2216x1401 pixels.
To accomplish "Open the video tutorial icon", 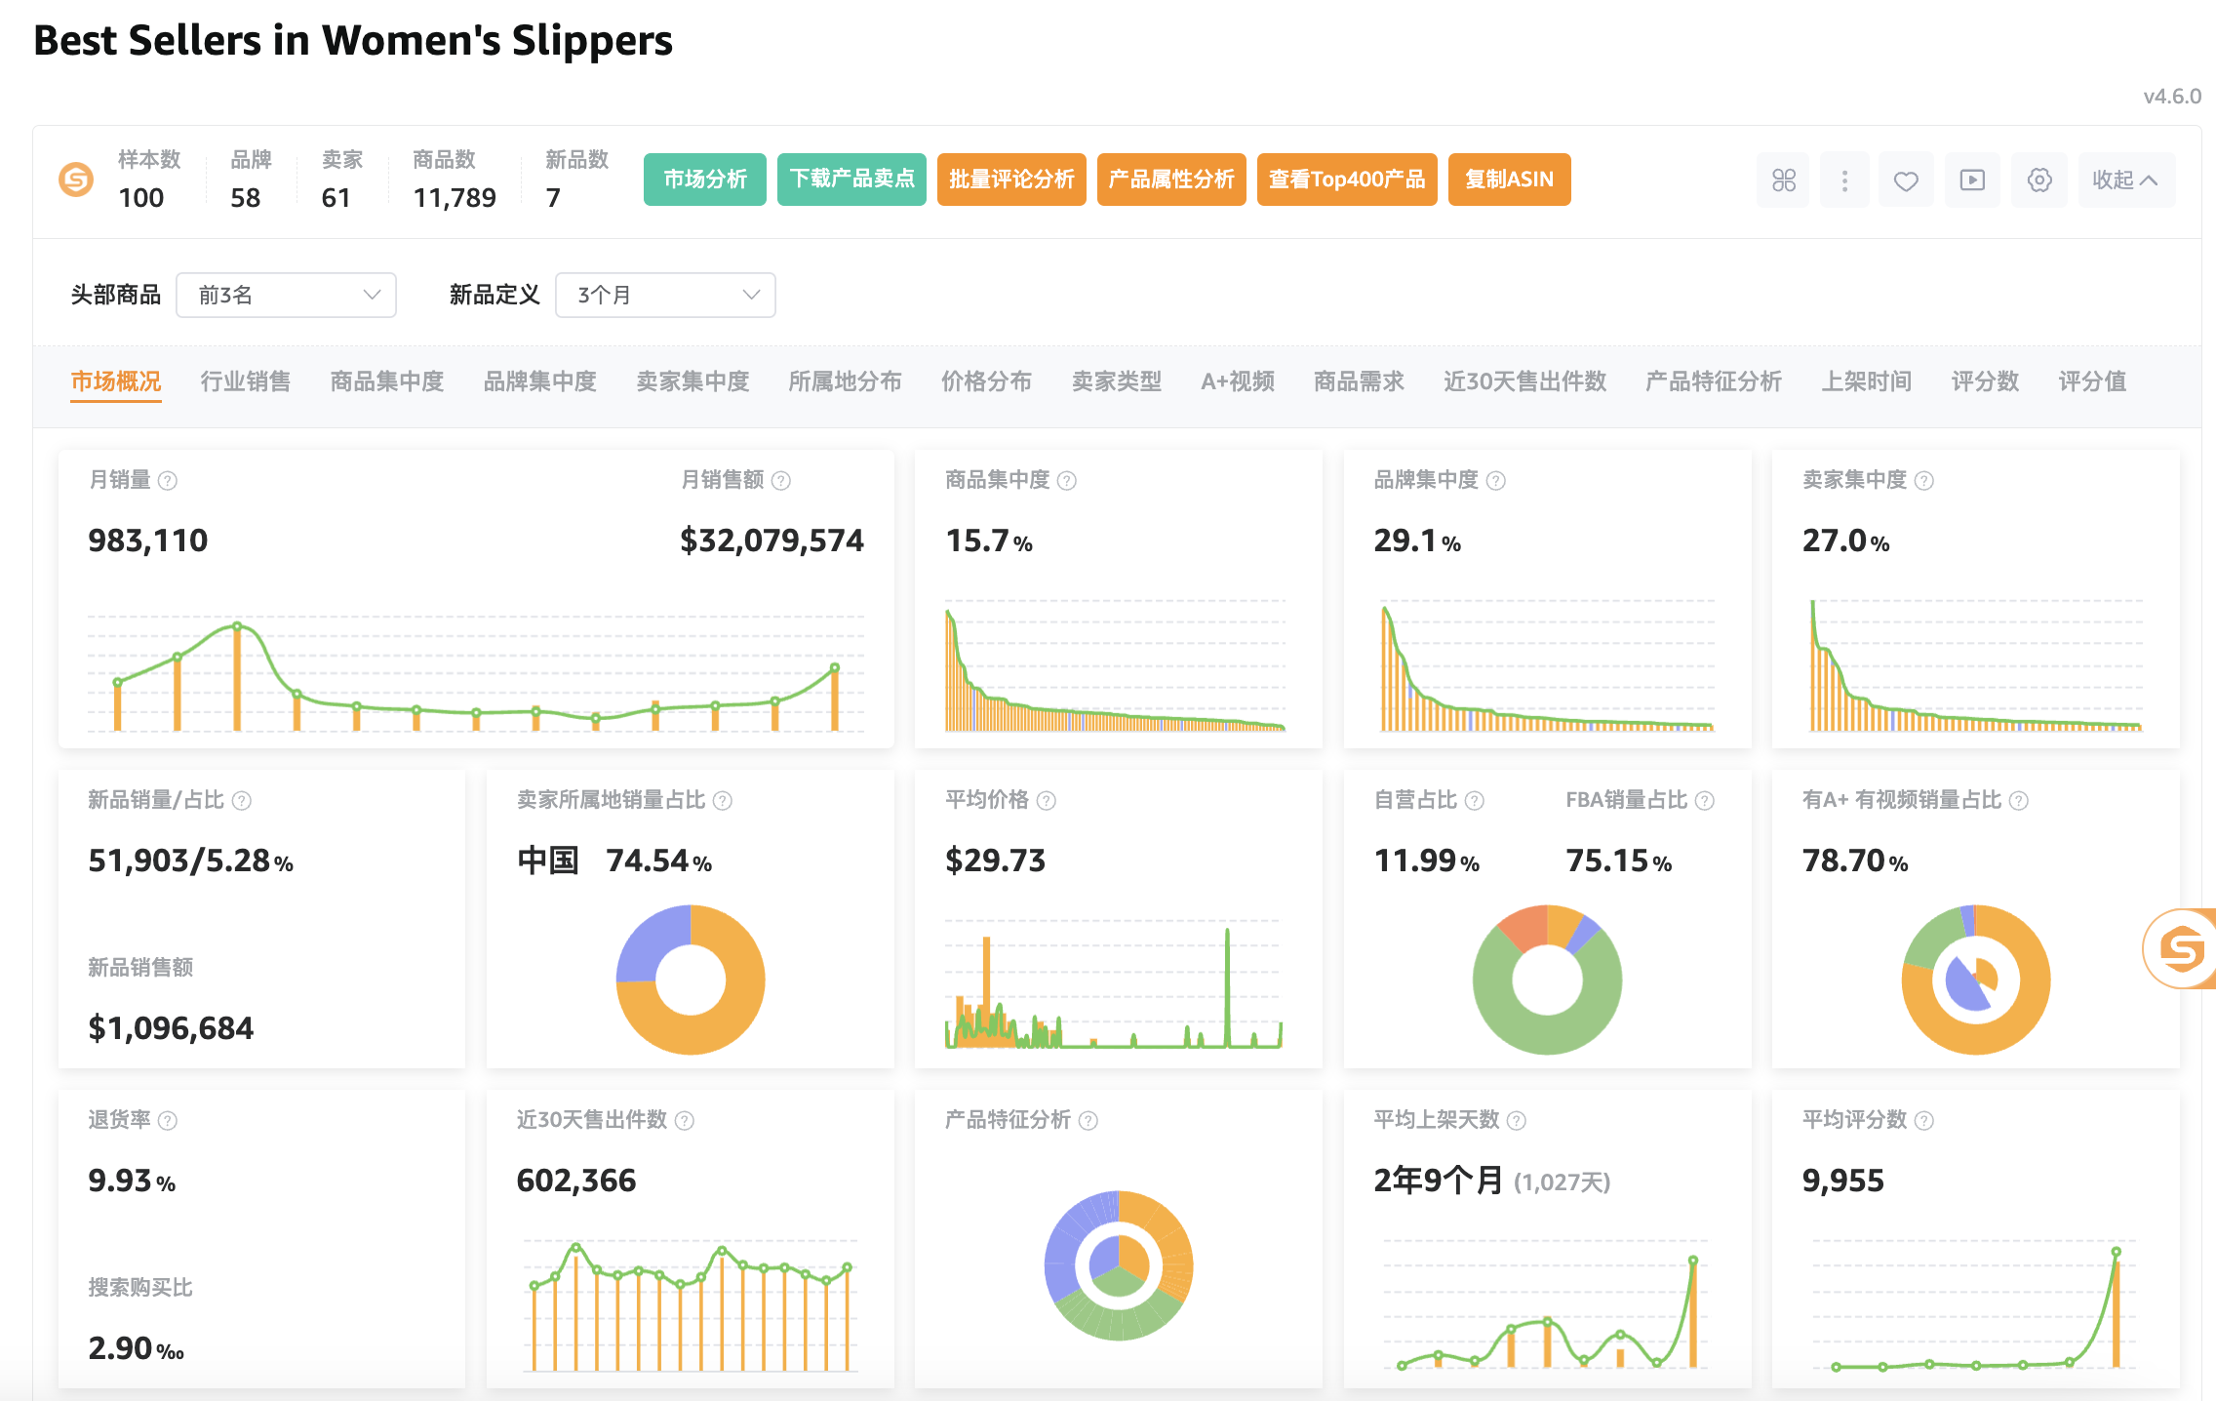I will click(x=1972, y=180).
